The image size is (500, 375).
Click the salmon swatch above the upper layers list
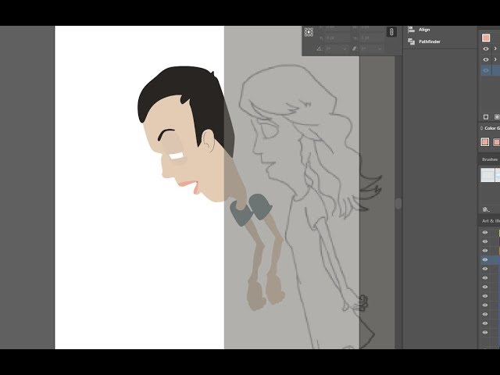tap(486, 38)
